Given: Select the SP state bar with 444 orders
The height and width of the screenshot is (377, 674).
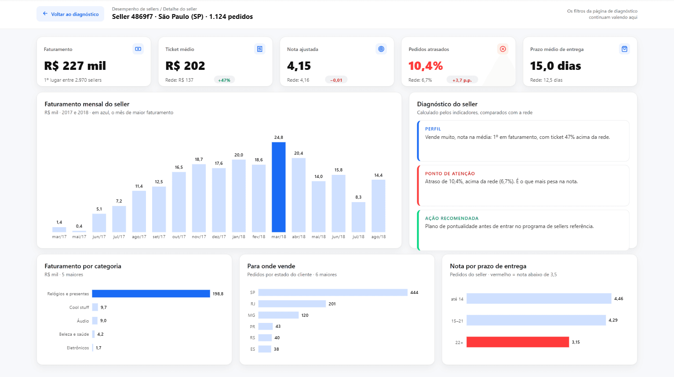Looking at the screenshot, I should coord(333,292).
